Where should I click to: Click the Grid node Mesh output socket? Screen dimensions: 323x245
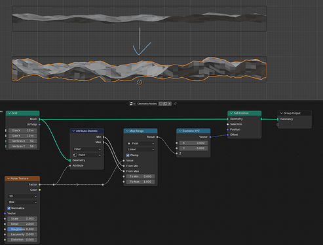pyautogui.click(x=39, y=119)
